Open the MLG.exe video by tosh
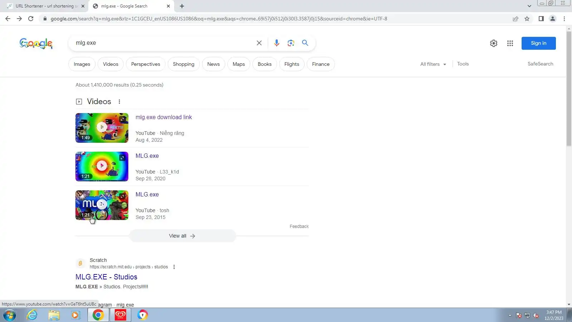 (x=147, y=194)
